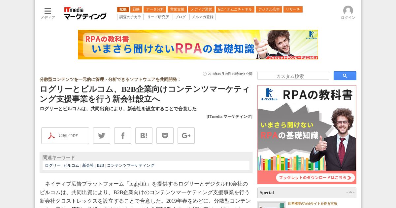396x208 pixels.
Task: Select the B2B category tab
Action: (123, 10)
